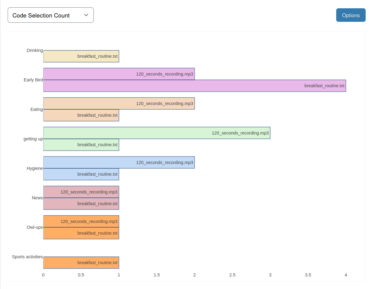The width and height of the screenshot is (373, 289).
Task: Select the Early Bird breakfast_routine.txt bar
Action: coord(194,86)
